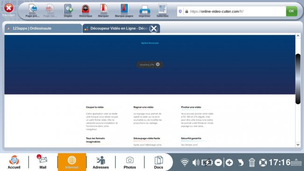Click the Pivoter une vidéo heading

pyautogui.click(x=191, y=107)
